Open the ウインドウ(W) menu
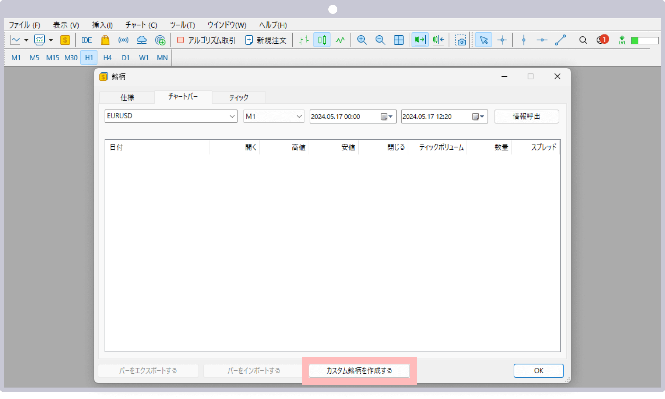 tap(227, 25)
